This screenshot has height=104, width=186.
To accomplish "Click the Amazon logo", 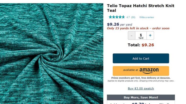I will (x=149, y=71).
